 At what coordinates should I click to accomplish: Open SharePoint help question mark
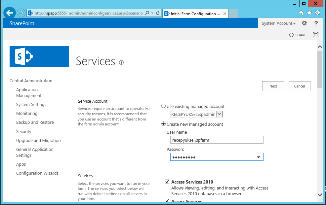(316, 23)
